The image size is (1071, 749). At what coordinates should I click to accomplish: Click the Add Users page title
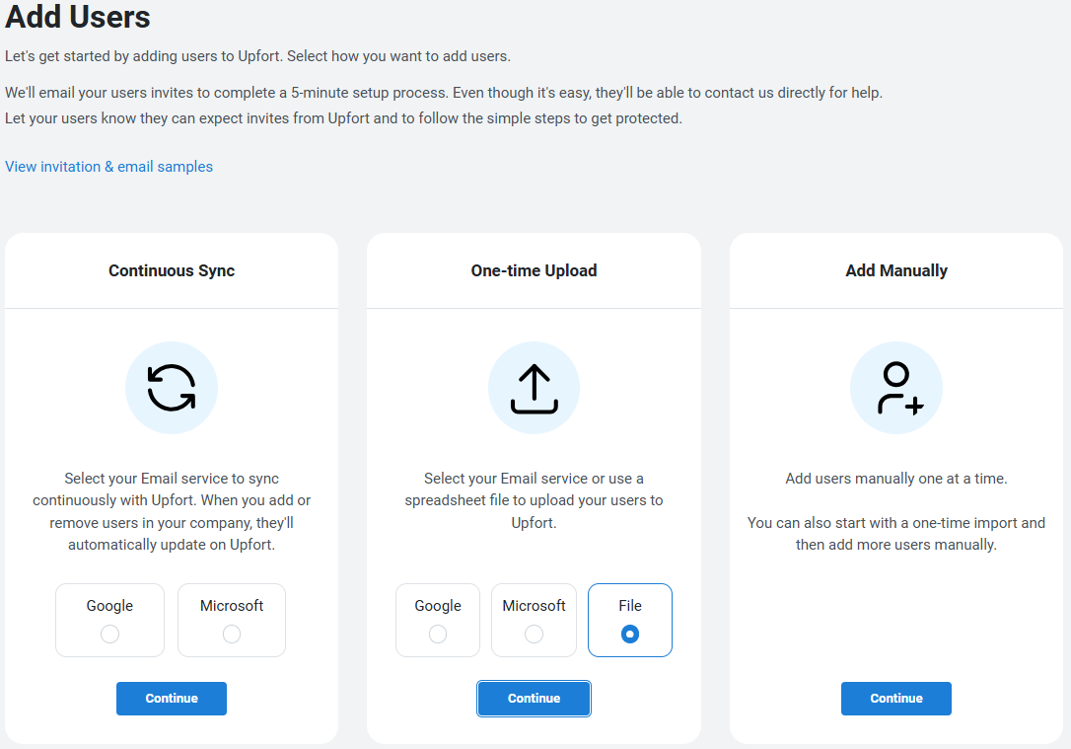point(77,17)
